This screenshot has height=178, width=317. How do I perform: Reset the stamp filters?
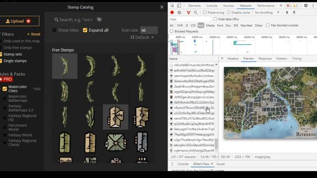34,34
